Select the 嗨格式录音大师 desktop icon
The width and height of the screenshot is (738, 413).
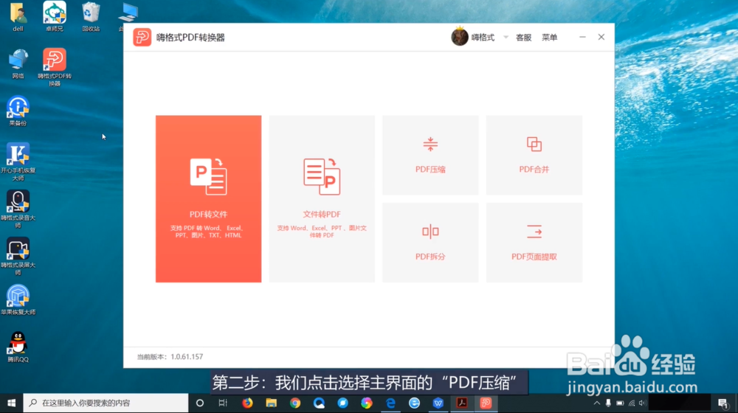(18, 209)
